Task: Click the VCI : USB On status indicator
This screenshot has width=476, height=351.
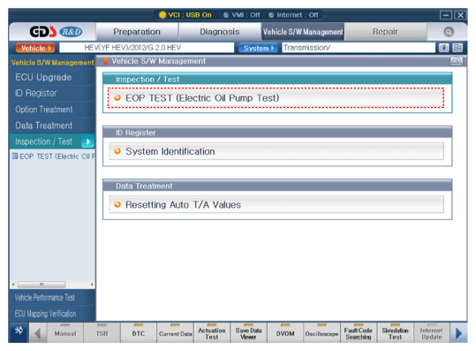Action: click(185, 15)
